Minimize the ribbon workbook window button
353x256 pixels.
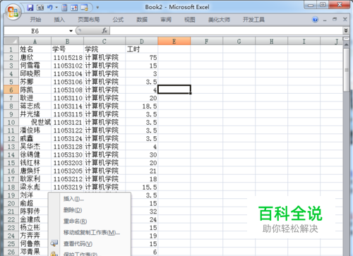pos(325,20)
